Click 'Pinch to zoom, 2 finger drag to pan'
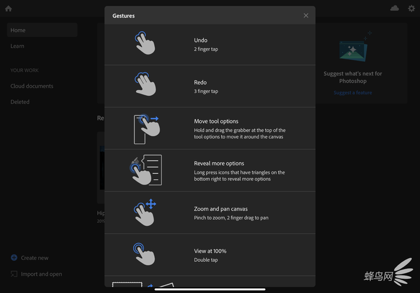Image resolution: width=420 pixels, height=293 pixels. 231,218
